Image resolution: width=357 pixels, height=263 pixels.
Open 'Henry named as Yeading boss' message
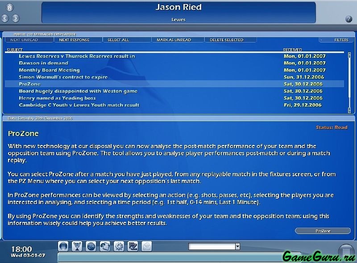(x=57, y=98)
